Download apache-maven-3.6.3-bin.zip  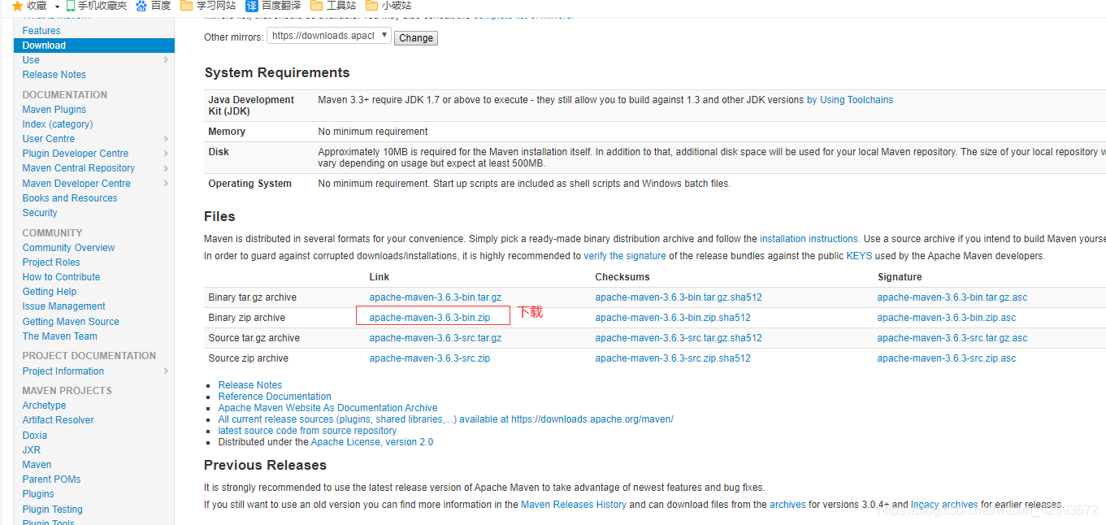(x=430, y=318)
